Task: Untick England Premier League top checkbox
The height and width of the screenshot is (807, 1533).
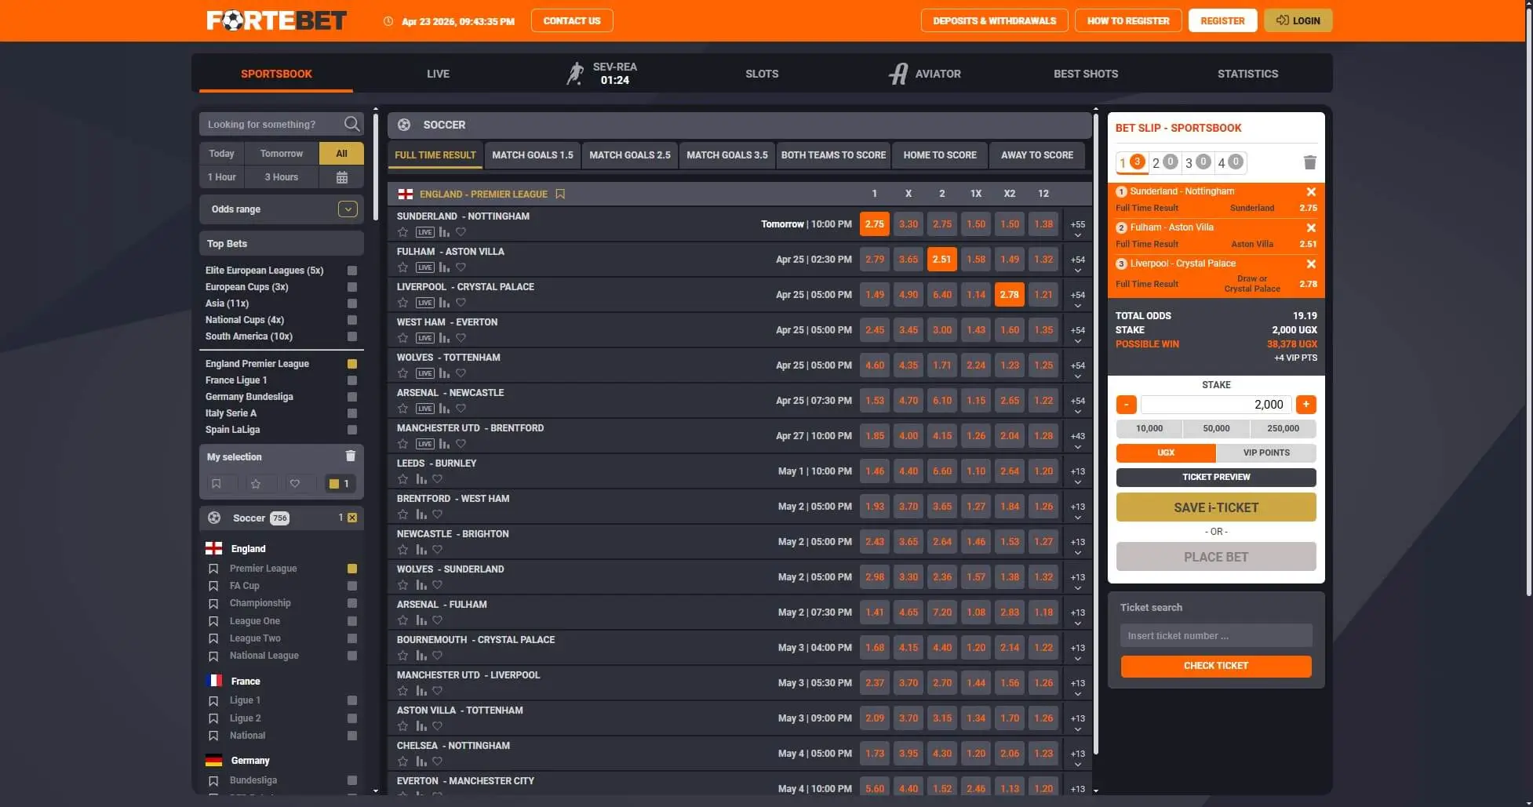Action: [352, 364]
